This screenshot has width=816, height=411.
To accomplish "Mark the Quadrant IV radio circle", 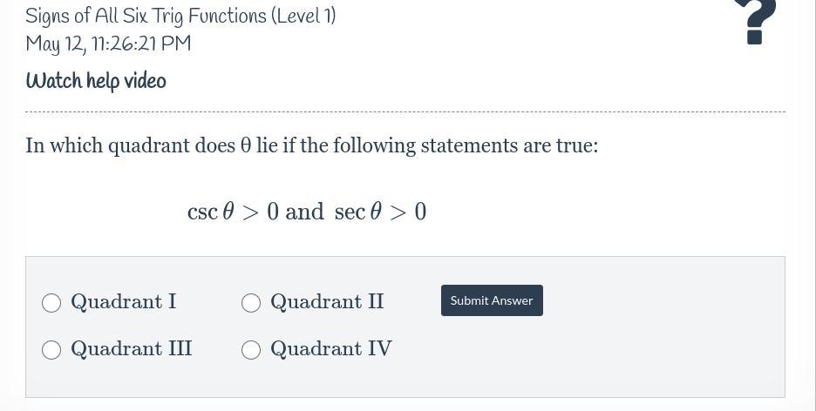I will [x=251, y=350].
